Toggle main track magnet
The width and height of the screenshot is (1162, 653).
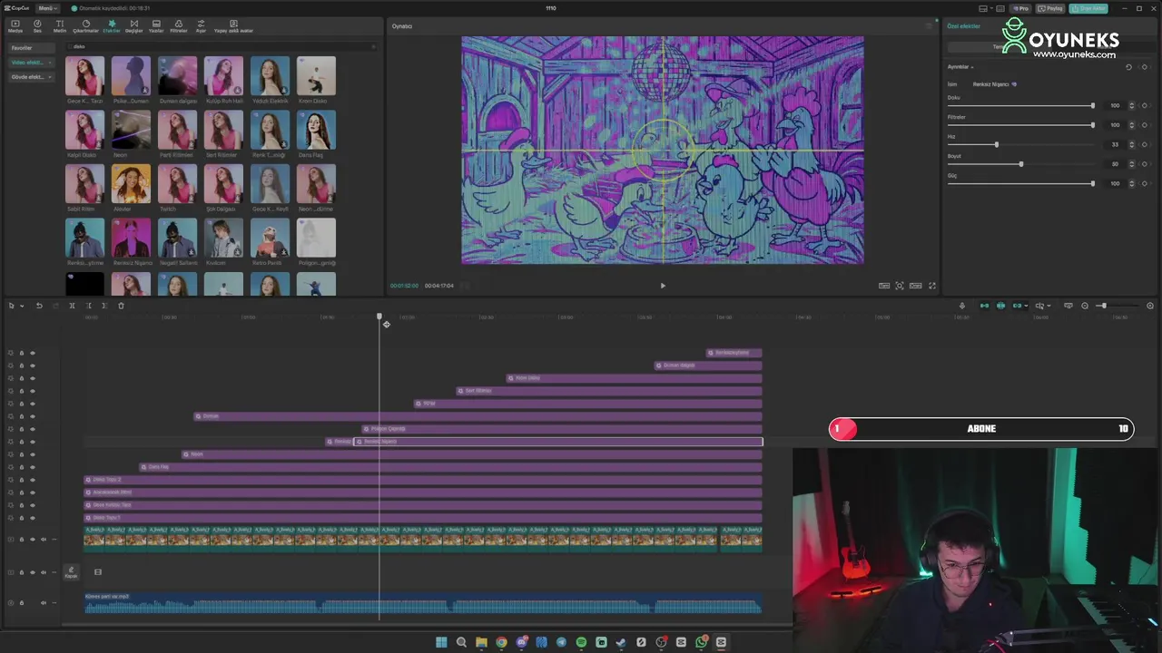point(984,306)
